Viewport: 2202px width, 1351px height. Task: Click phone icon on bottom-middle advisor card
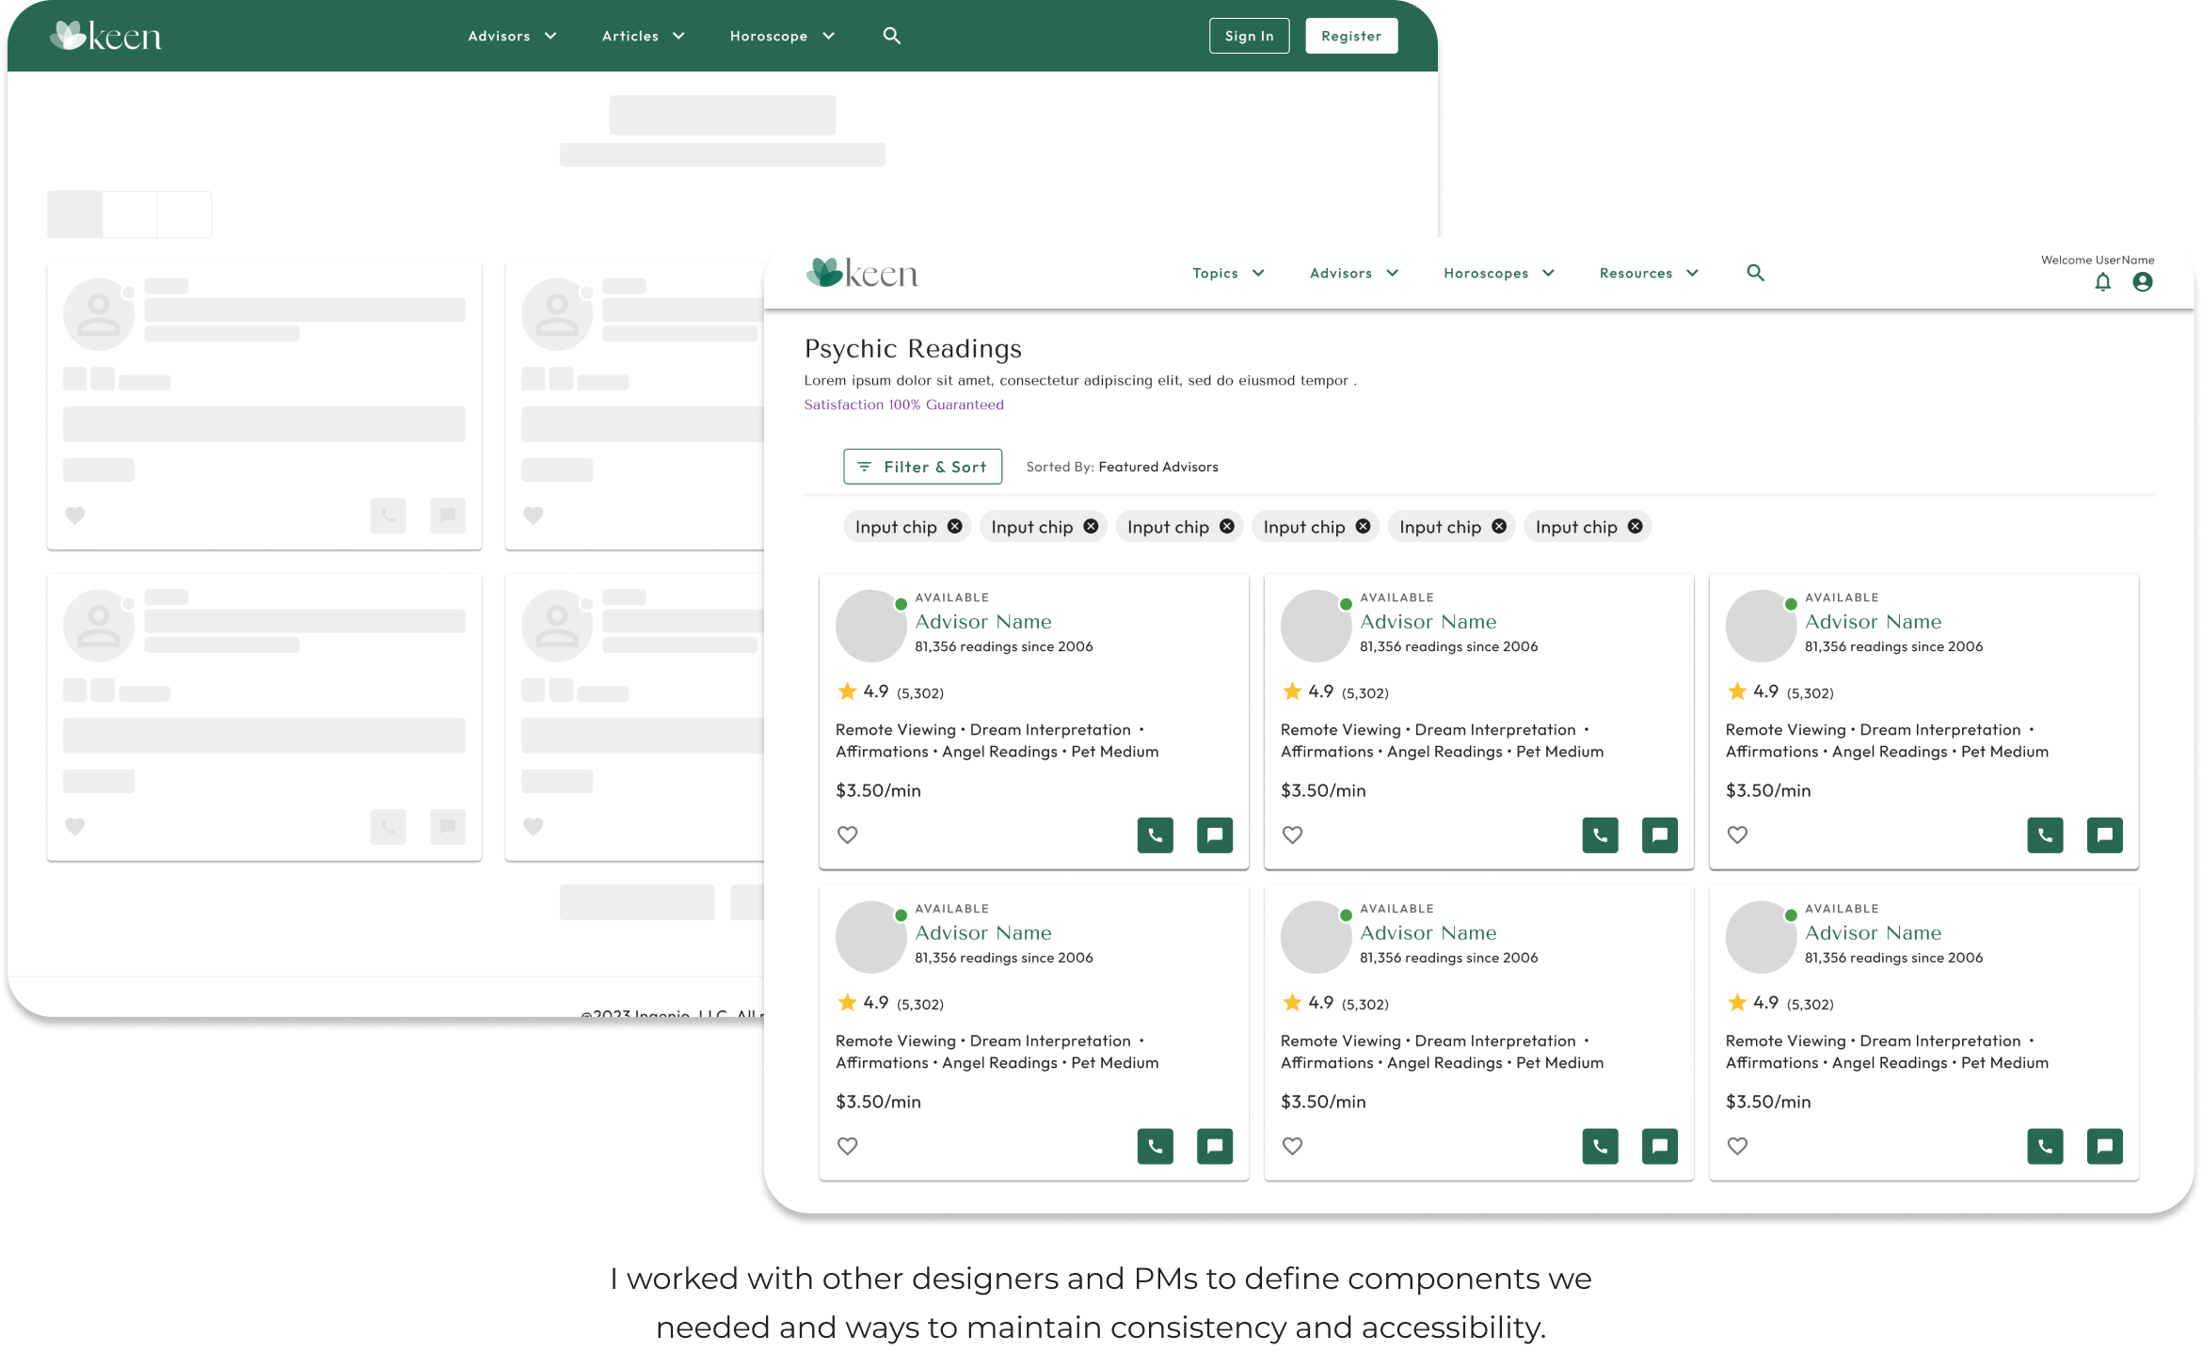click(x=1600, y=1146)
